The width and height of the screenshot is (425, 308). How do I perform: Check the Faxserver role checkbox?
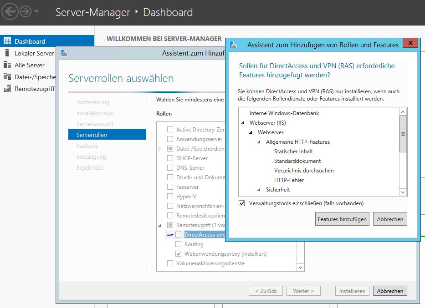click(x=170, y=187)
